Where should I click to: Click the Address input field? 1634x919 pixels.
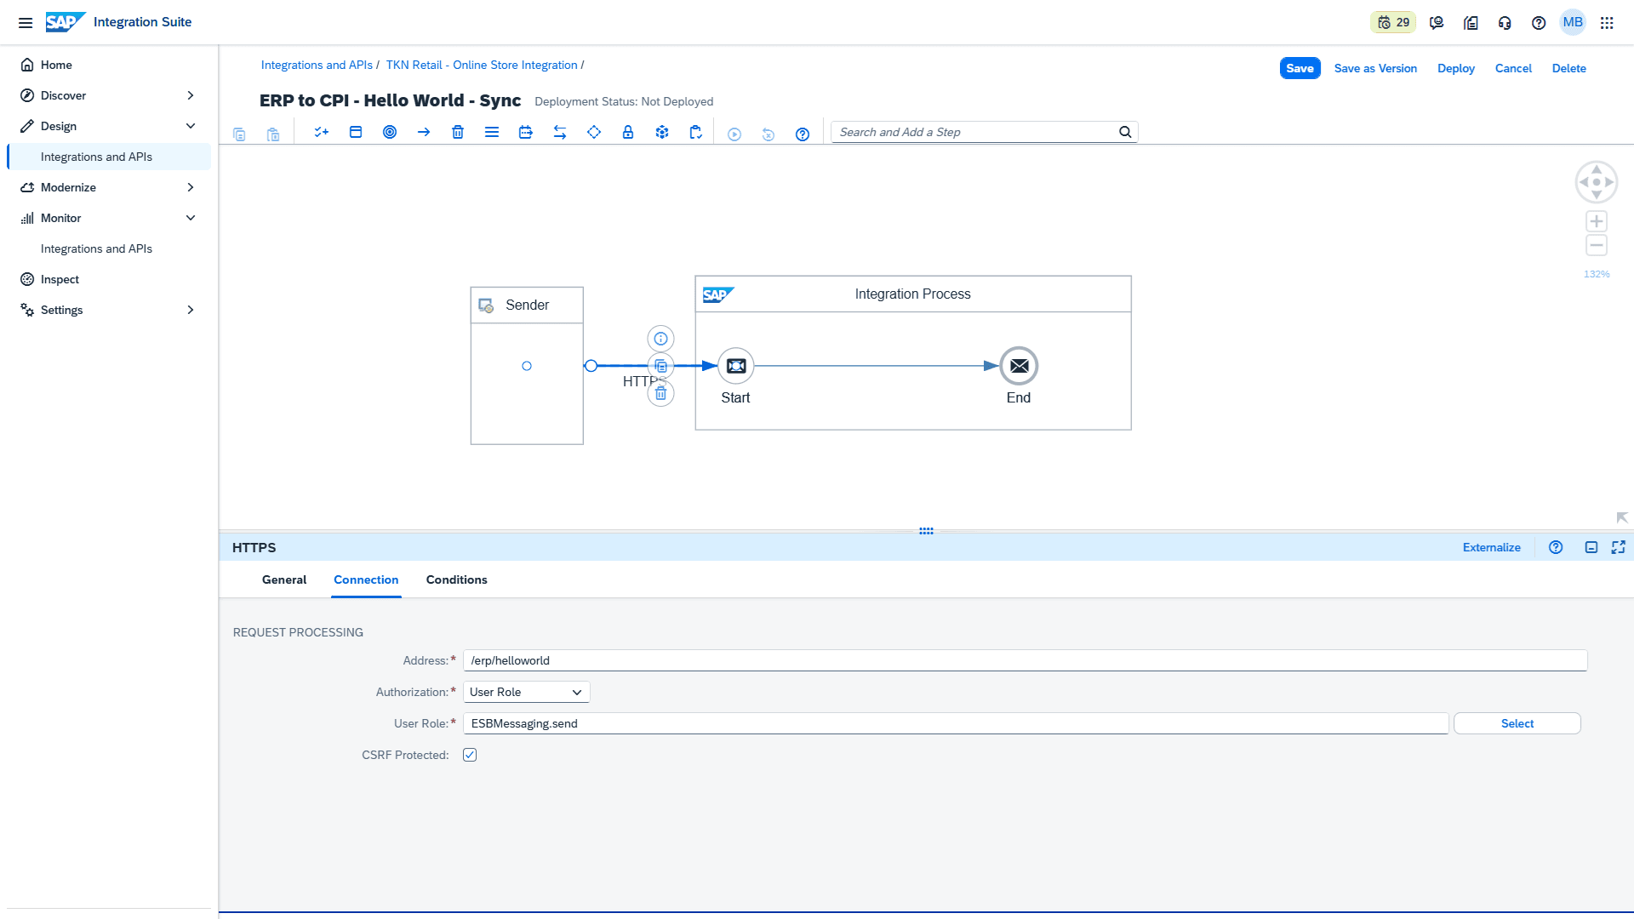[x=1026, y=660]
